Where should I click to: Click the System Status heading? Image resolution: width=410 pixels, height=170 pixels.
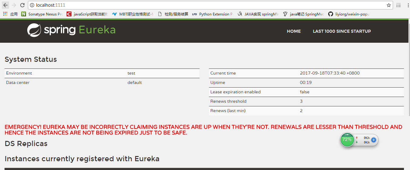31,59
